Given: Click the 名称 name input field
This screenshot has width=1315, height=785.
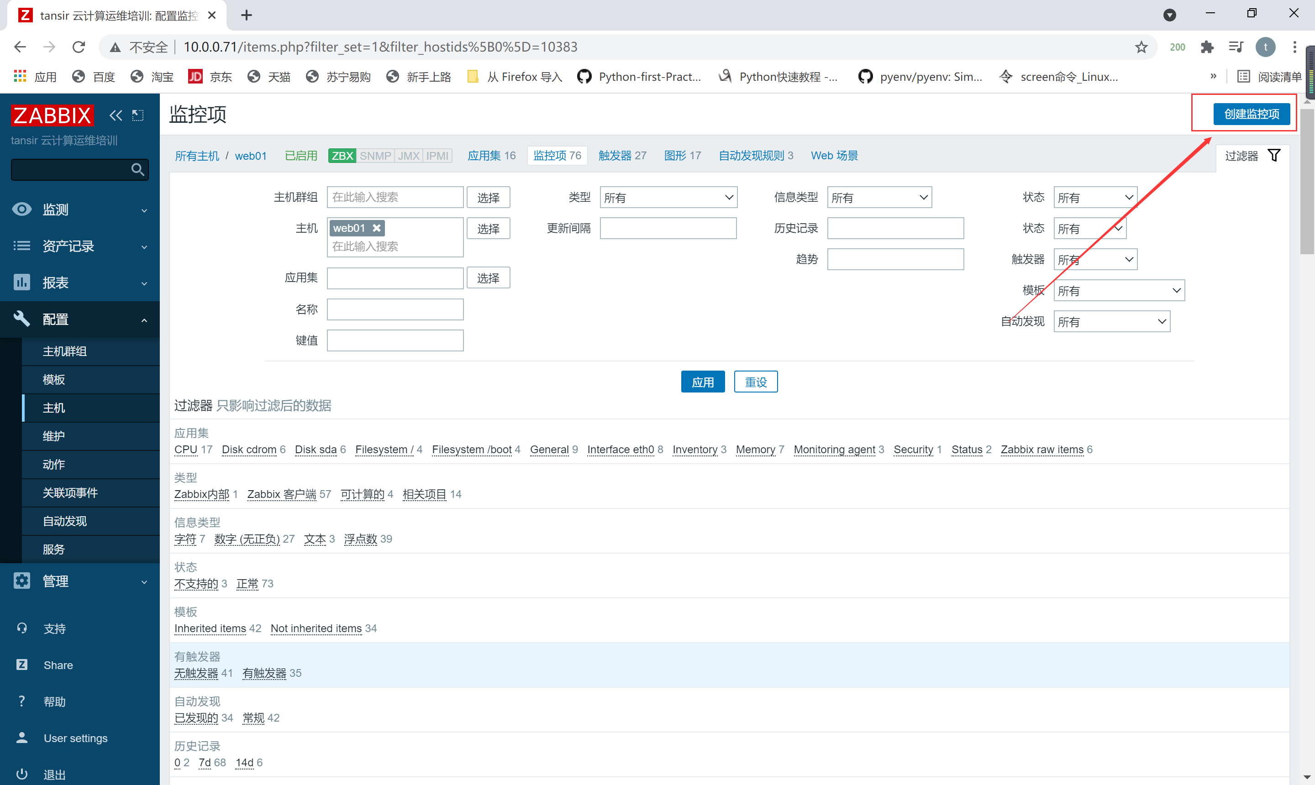Looking at the screenshot, I should (x=395, y=309).
